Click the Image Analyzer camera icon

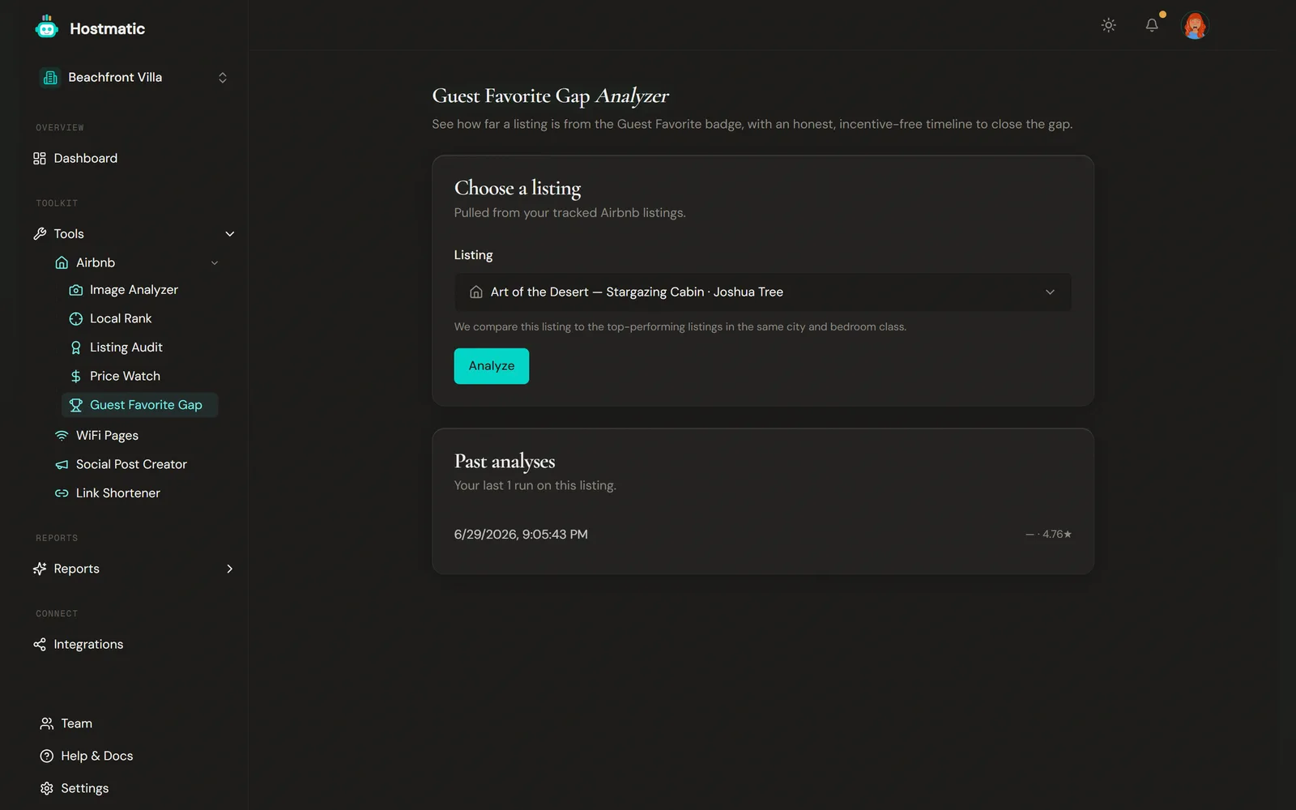pyautogui.click(x=76, y=290)
